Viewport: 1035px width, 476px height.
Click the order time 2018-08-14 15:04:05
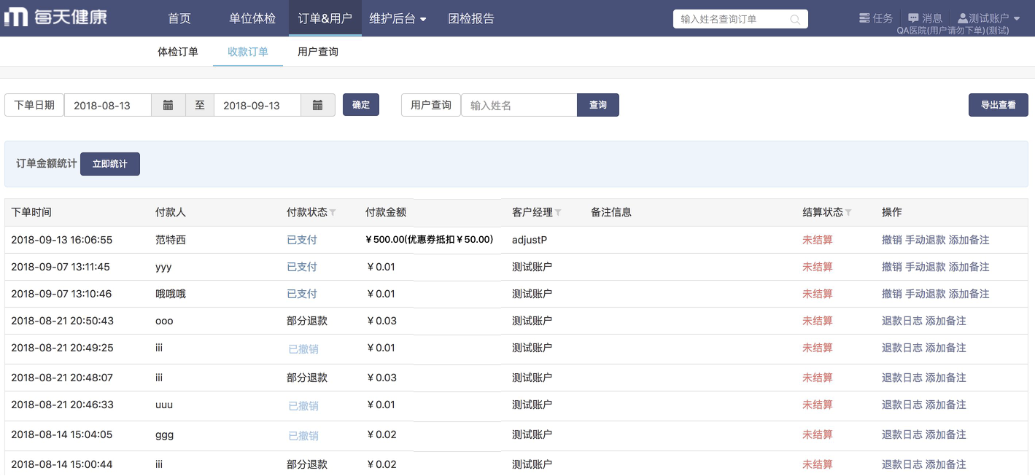click(x=62, y=434)
